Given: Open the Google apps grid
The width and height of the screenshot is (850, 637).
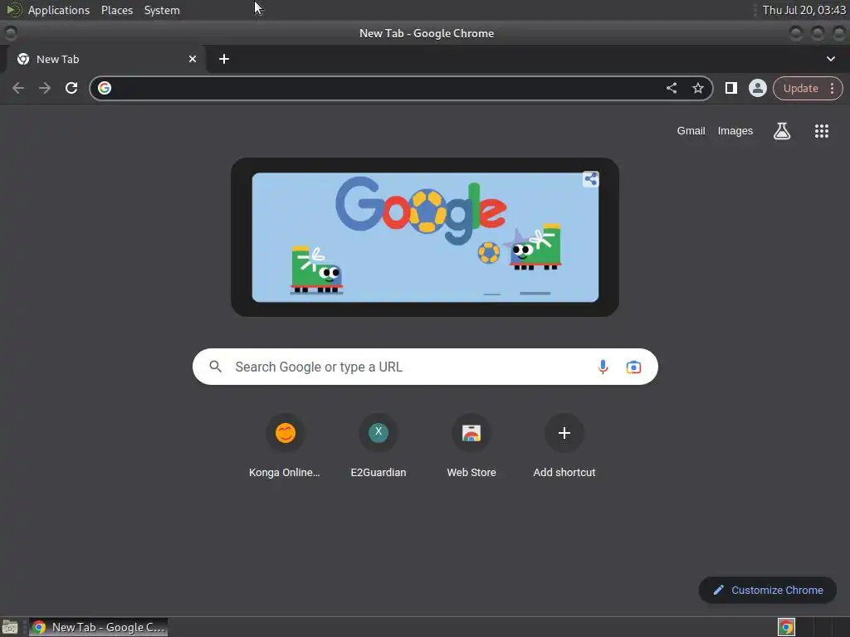Looking at the screenshot, I should (821, 130).
